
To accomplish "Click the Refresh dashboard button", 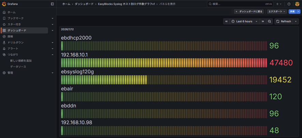I will point(284,21).
